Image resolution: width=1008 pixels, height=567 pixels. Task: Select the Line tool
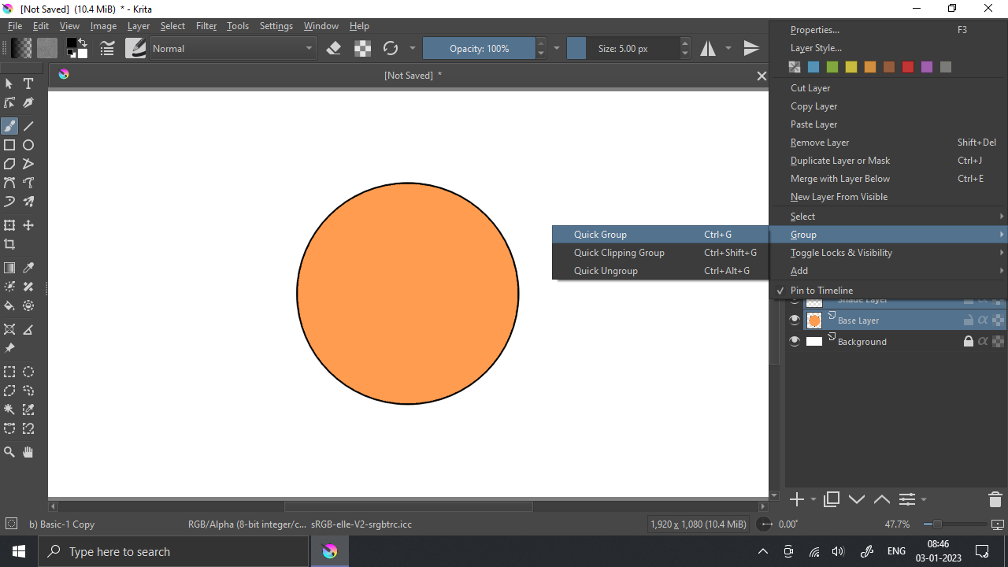coord(28,126)
